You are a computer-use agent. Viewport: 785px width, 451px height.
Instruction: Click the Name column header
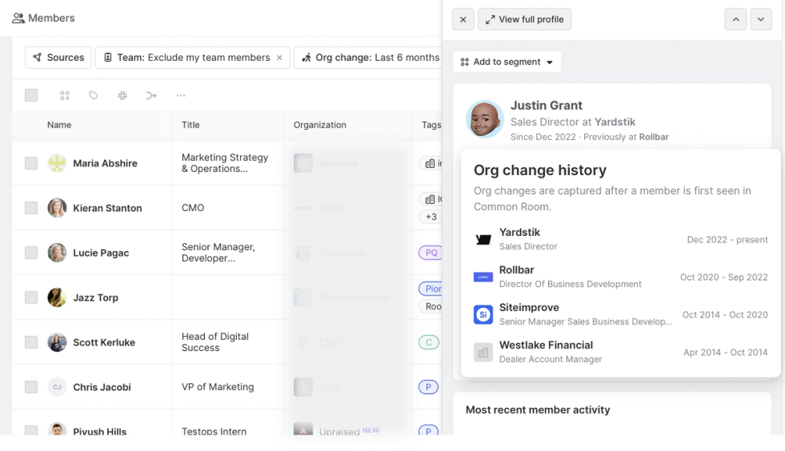click(x=59, y=125)
